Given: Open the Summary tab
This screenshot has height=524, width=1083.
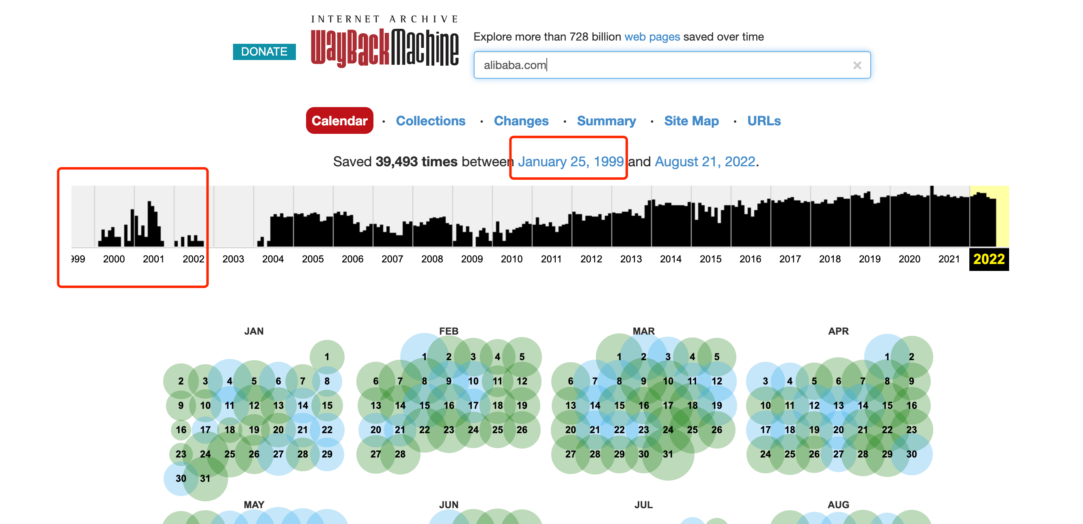Looking at the screenshot, I should point(606,120).
